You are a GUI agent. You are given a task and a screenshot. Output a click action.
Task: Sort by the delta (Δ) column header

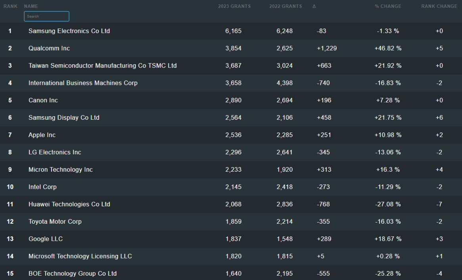point(314,6)
